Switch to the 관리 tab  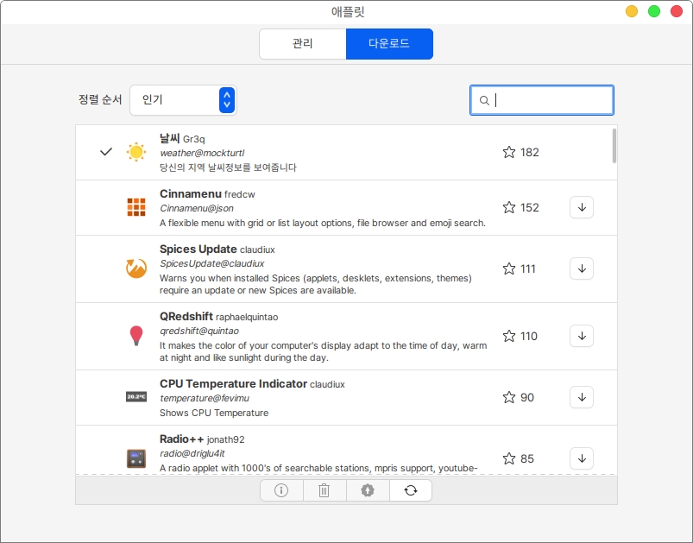tap(302, 44)
